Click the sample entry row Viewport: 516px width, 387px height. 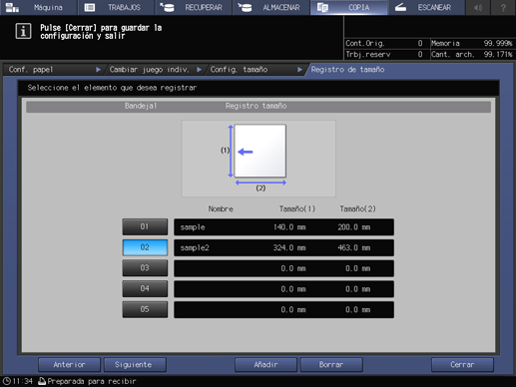pyautogui.click(x=283, y=227)
